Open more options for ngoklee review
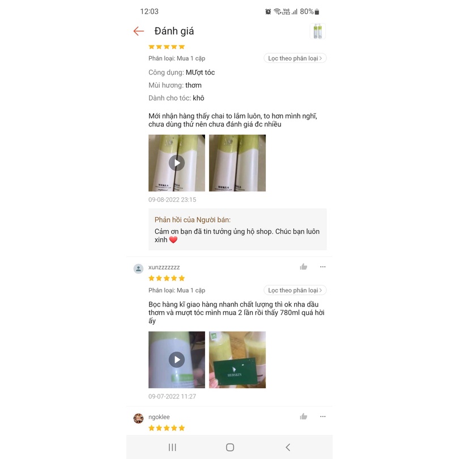 pyautogui.click(x=322, y=416)
